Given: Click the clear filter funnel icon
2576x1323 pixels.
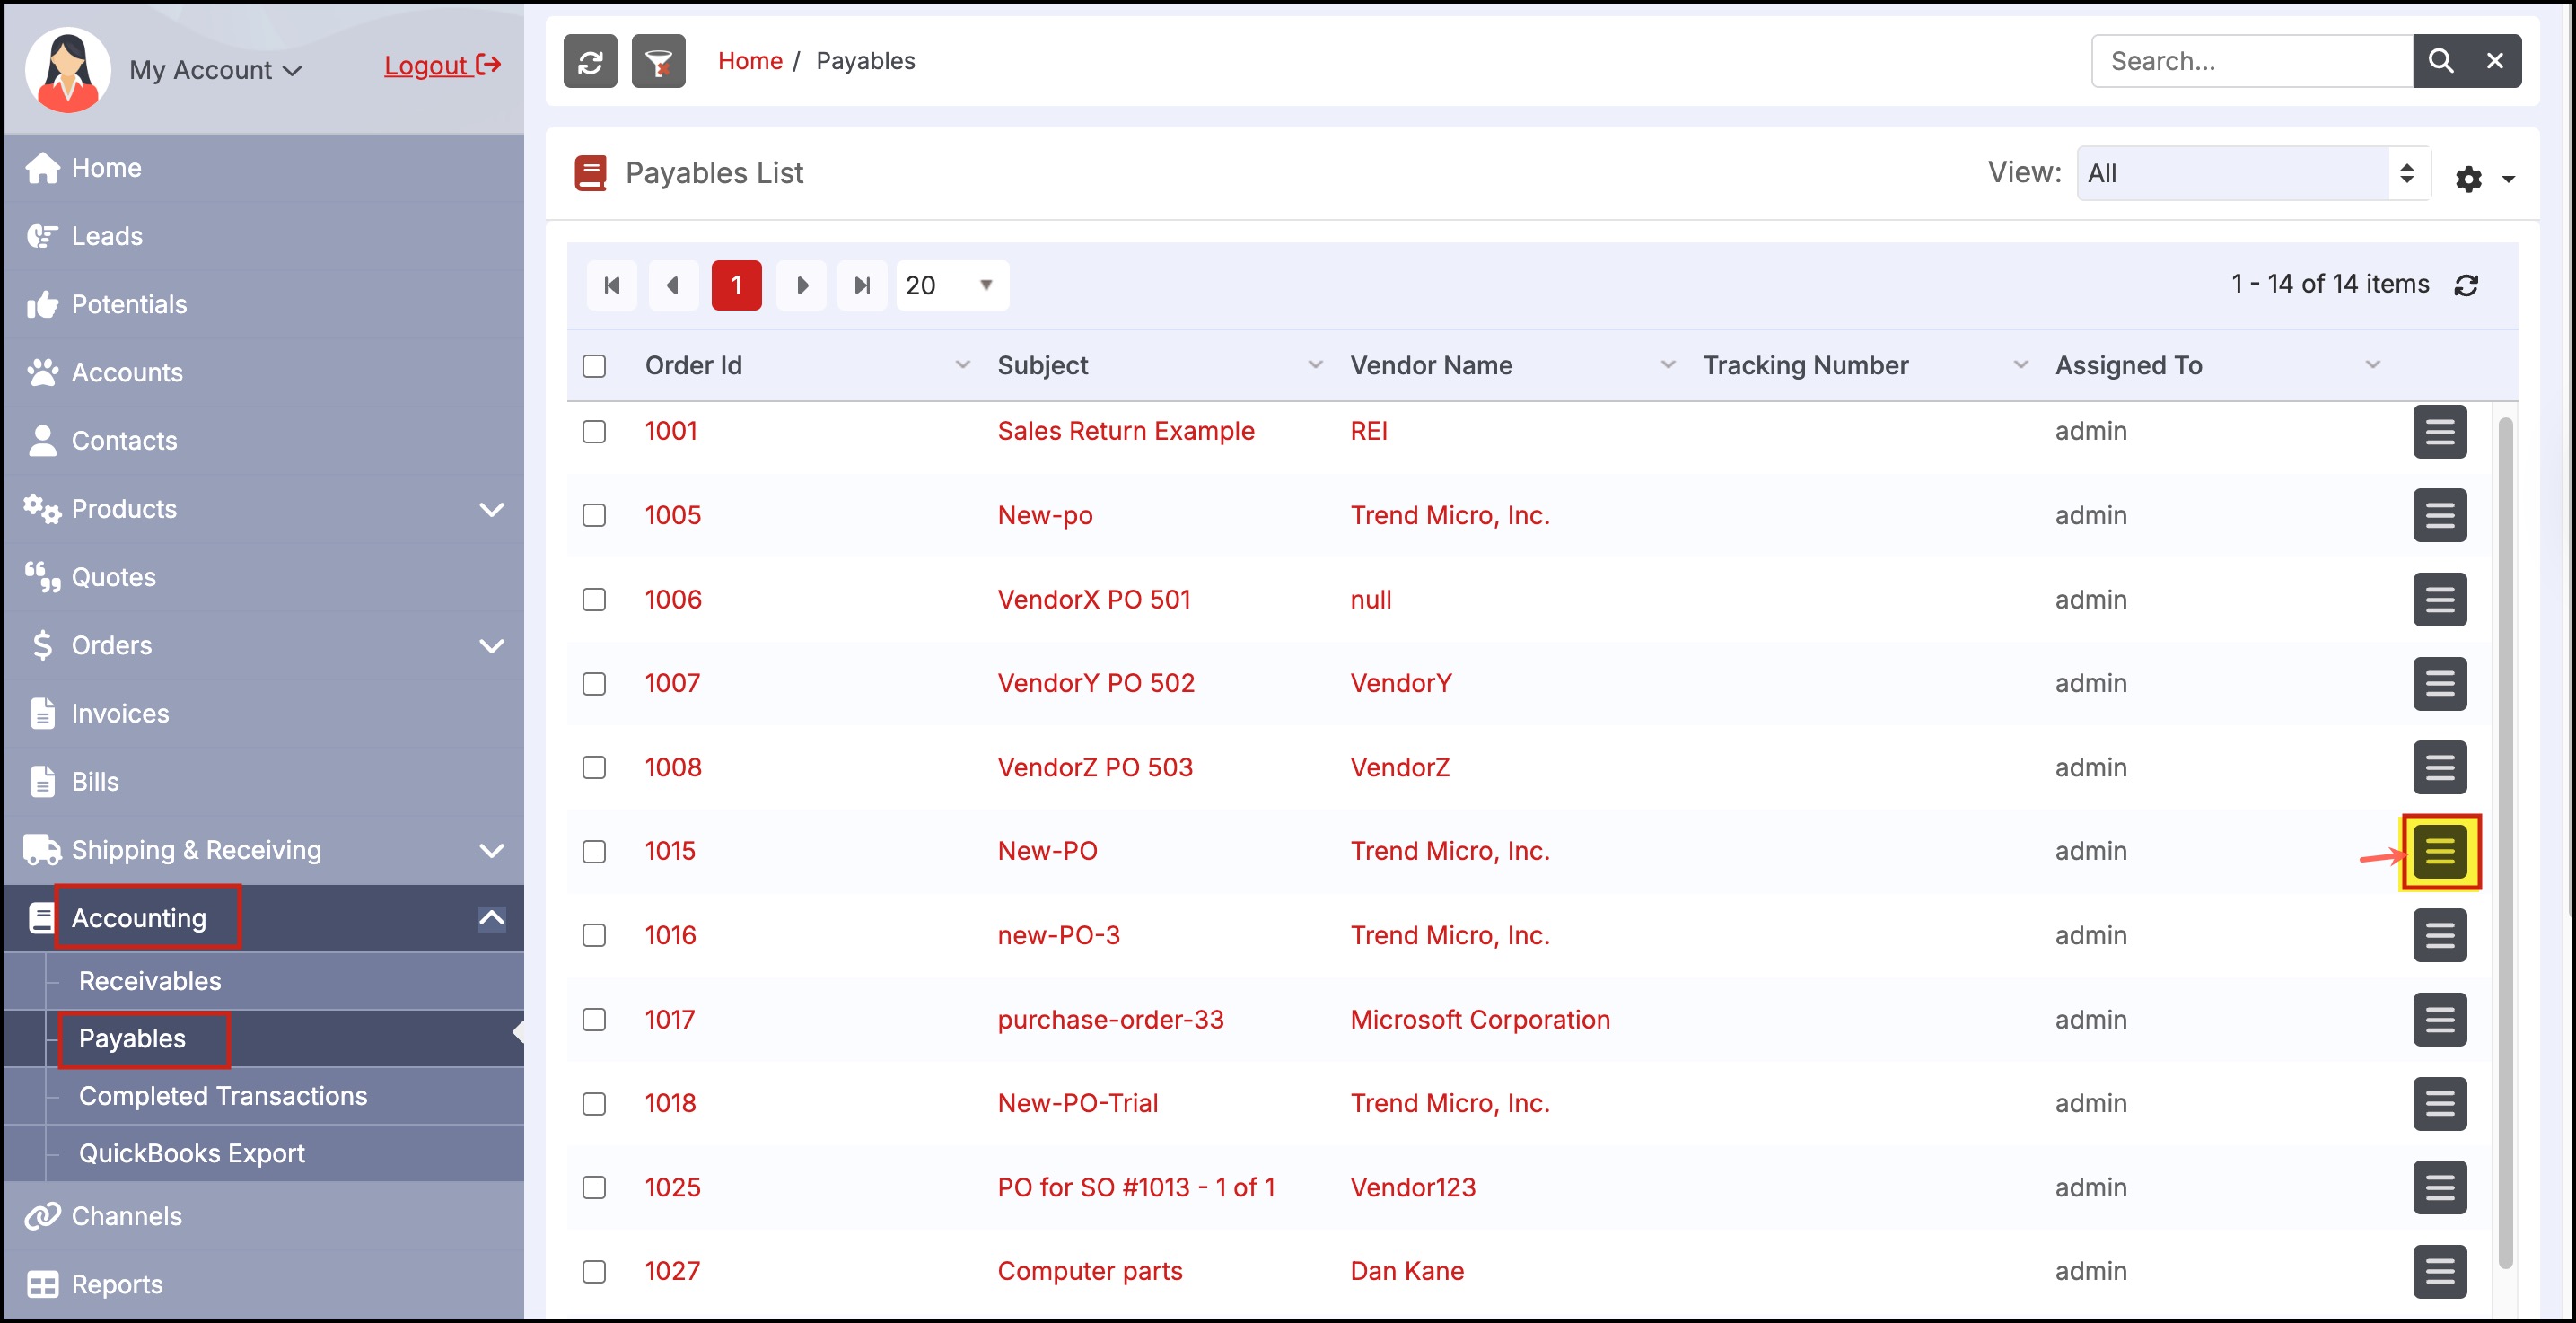Looking at the screenshot, I should 658,62.
